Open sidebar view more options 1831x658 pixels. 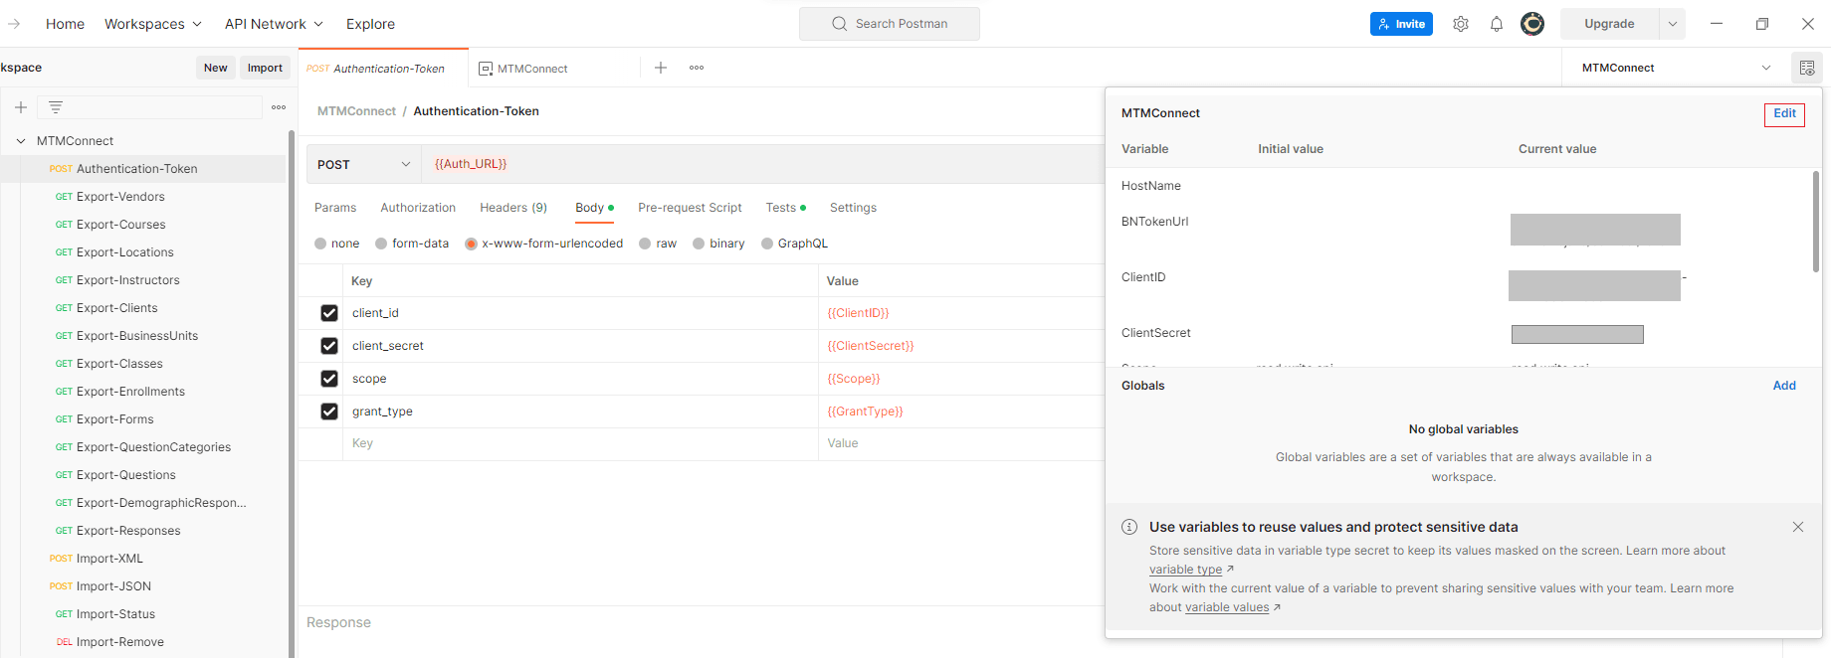[279, 107]
